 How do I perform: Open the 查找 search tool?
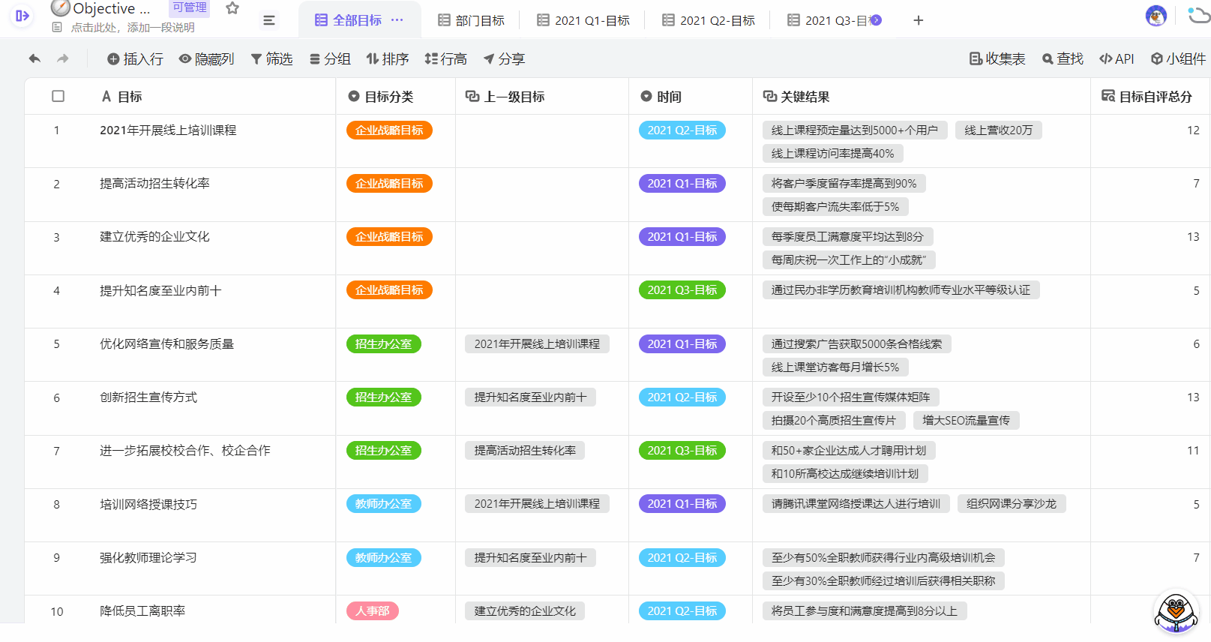(1063, 58)
